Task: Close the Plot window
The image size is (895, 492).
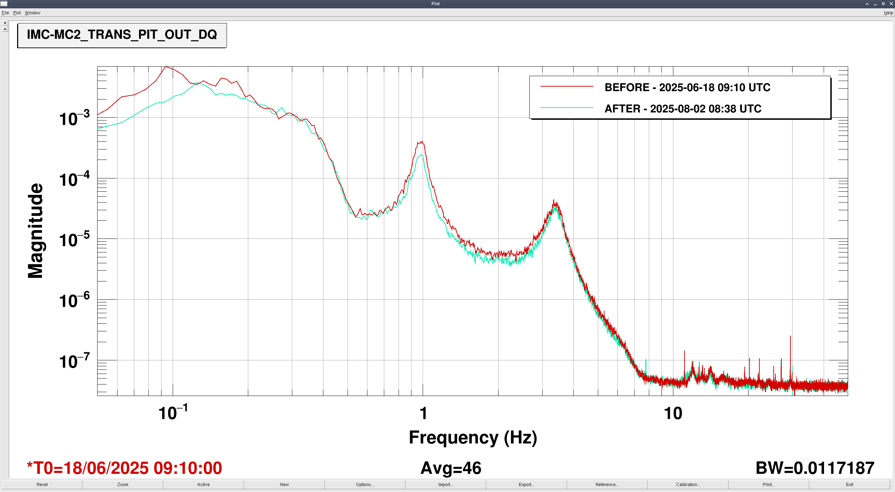Action: coord(891,4)
